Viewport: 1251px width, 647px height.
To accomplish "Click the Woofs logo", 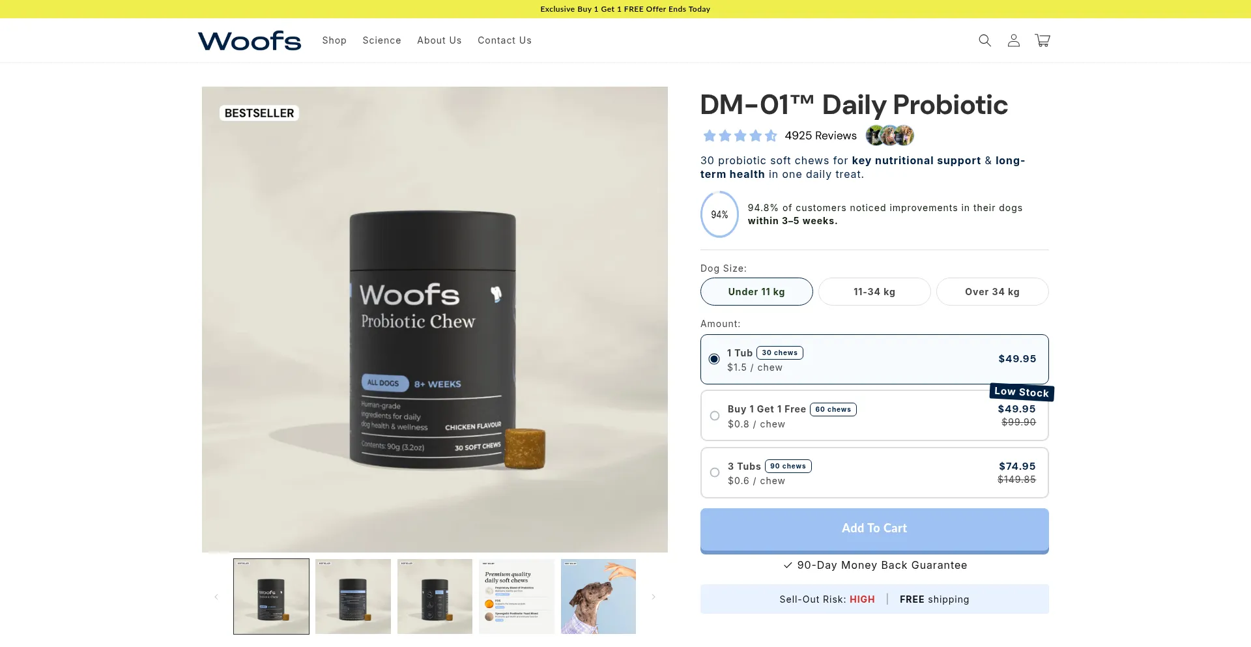I will coord(250,40).
